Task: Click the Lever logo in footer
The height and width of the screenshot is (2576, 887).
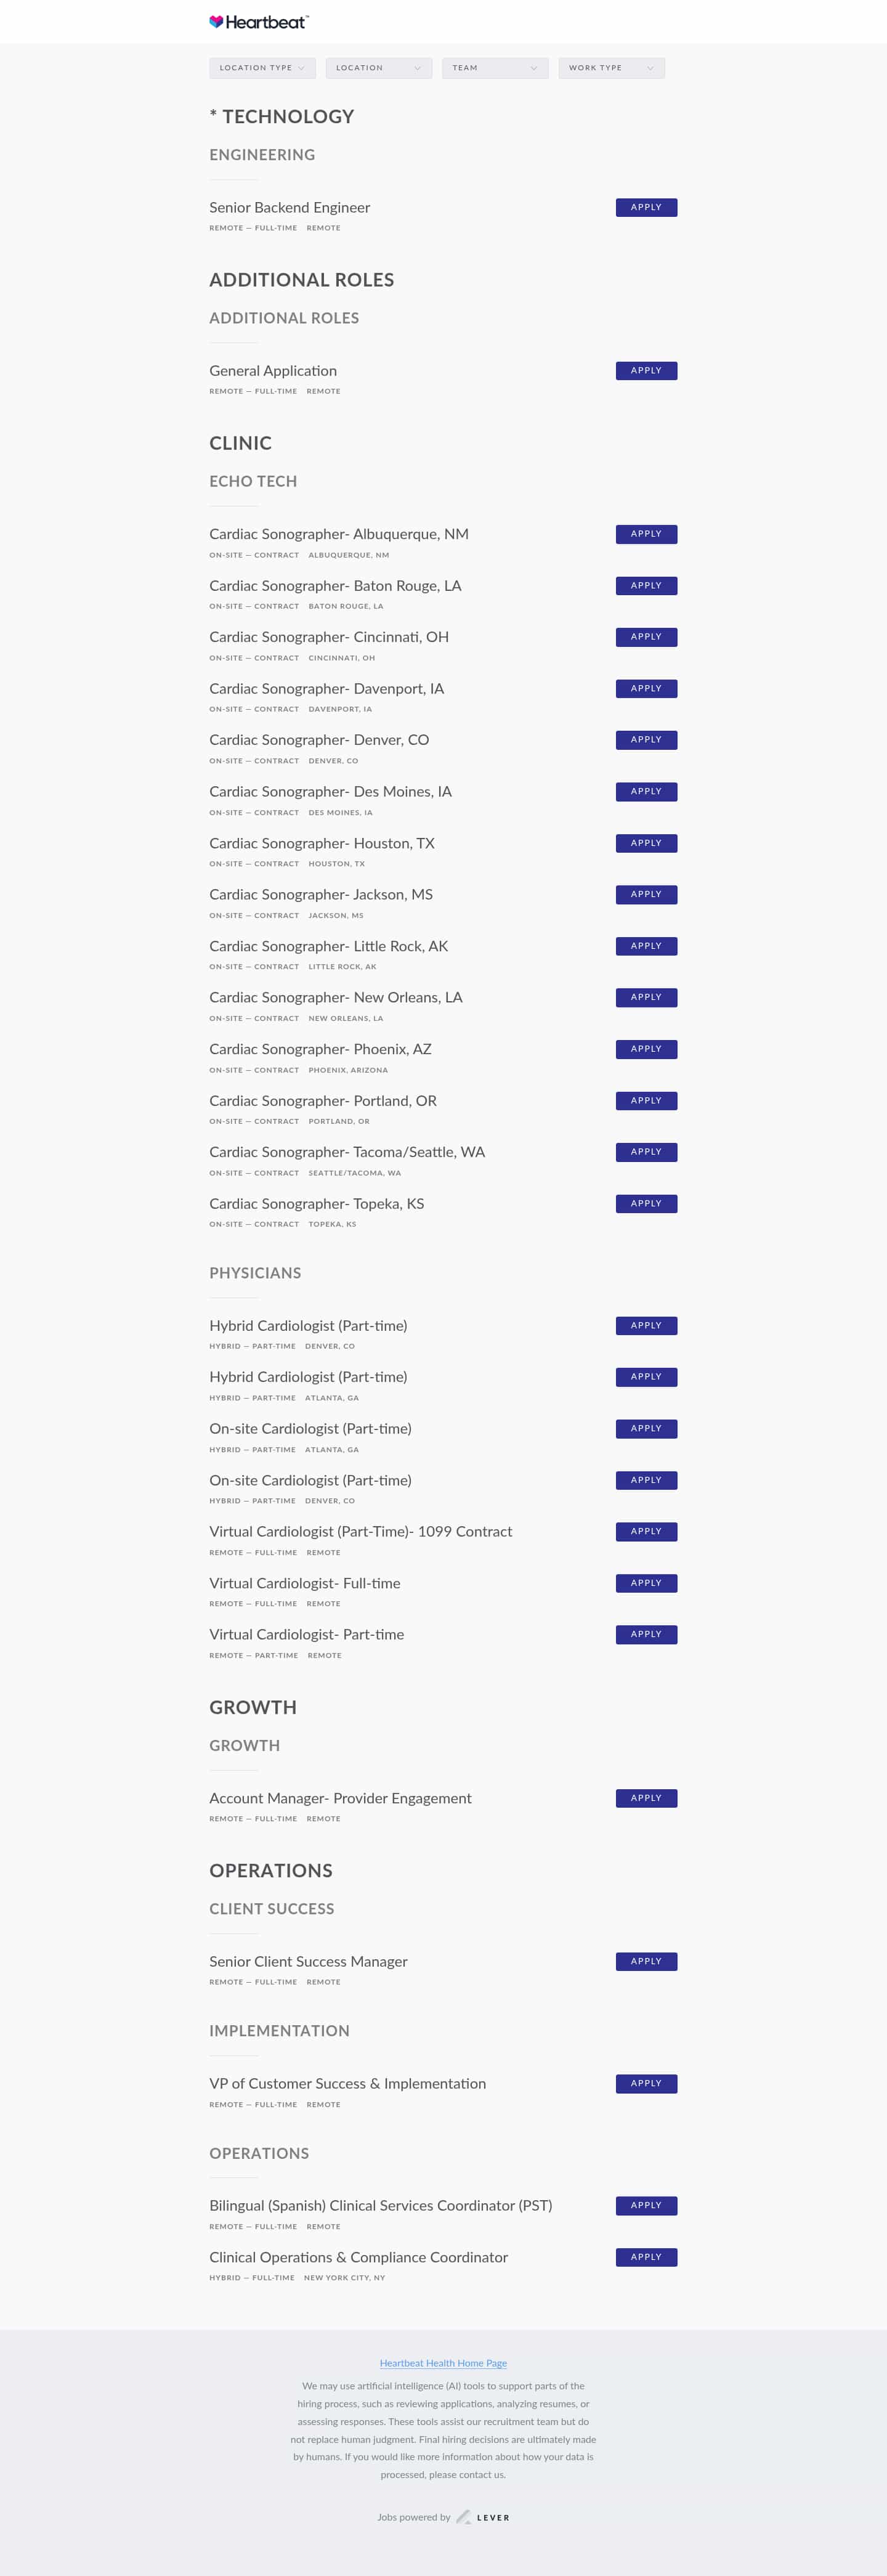Action: pos(483,2517)
